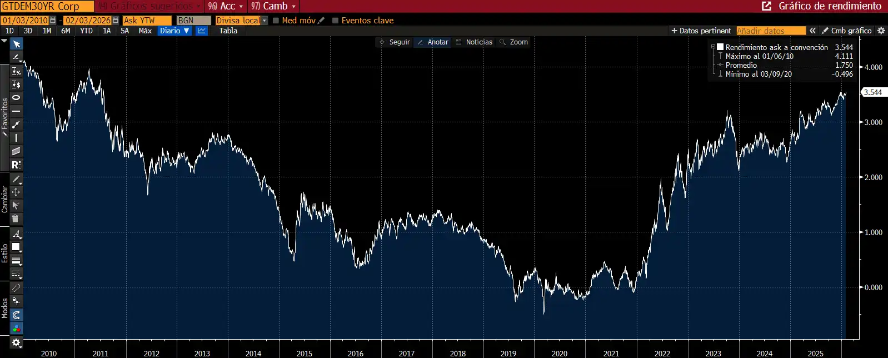Enable the Med móv checkbox
Image resolution: width=888 pixels, height=358 pixels.
pyautogui.click(x=276, y=21)
